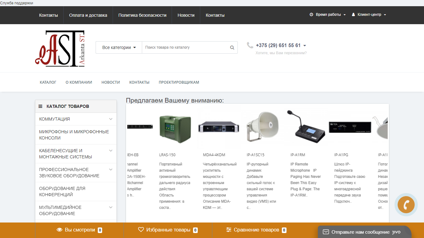Click the envelope icon in the Jivo chat
This screenshot has height=238, width=424.
click(x=326, y=232)
